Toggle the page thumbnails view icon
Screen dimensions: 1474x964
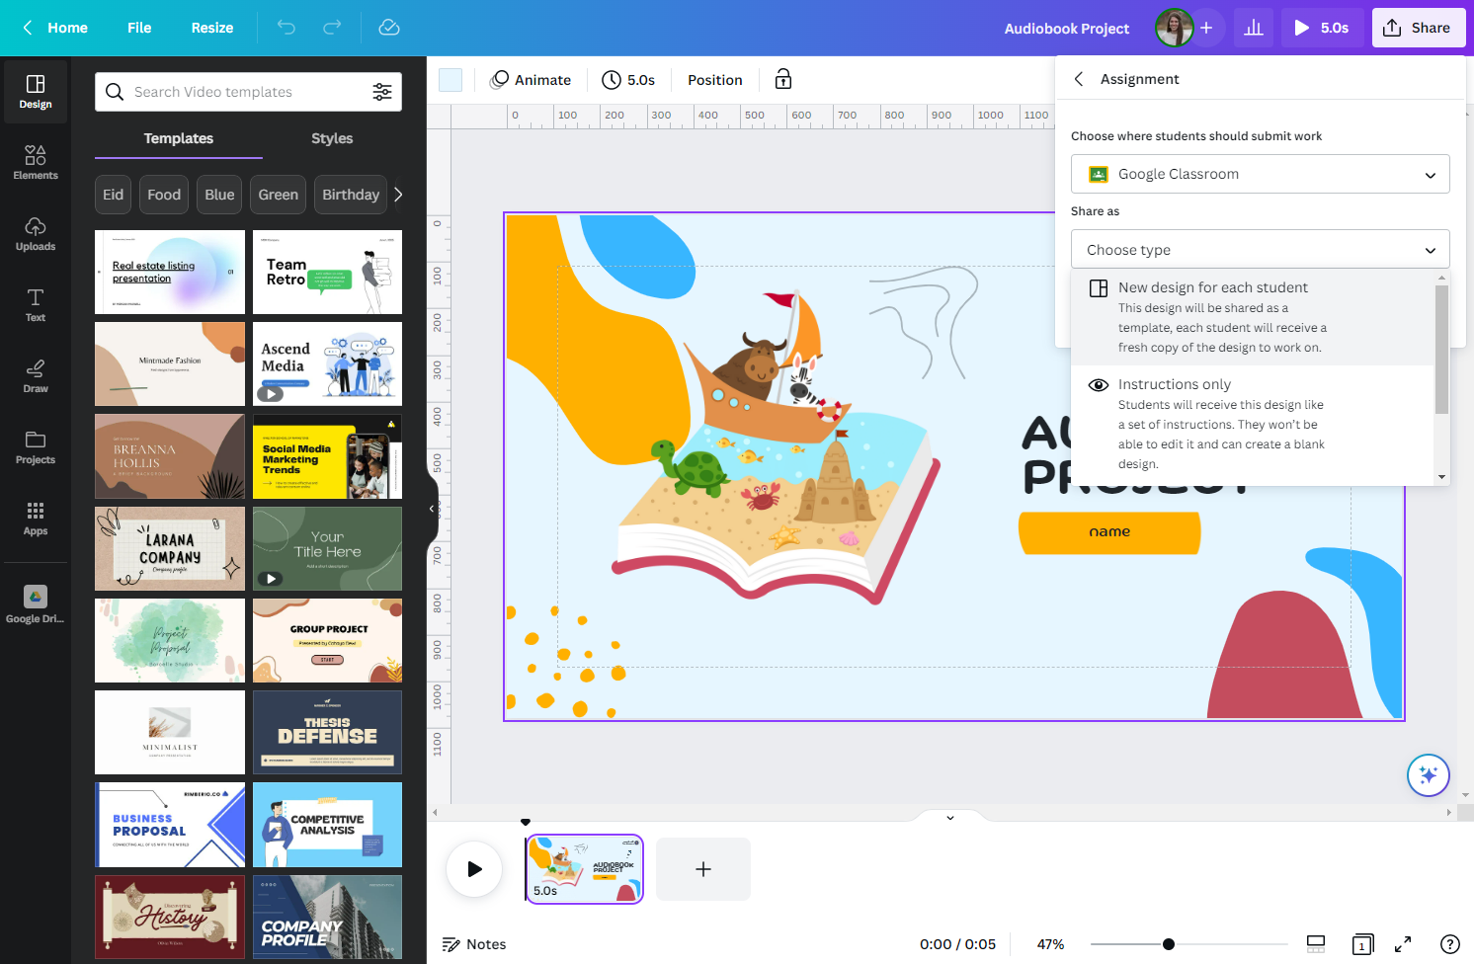pos(1316,944)
